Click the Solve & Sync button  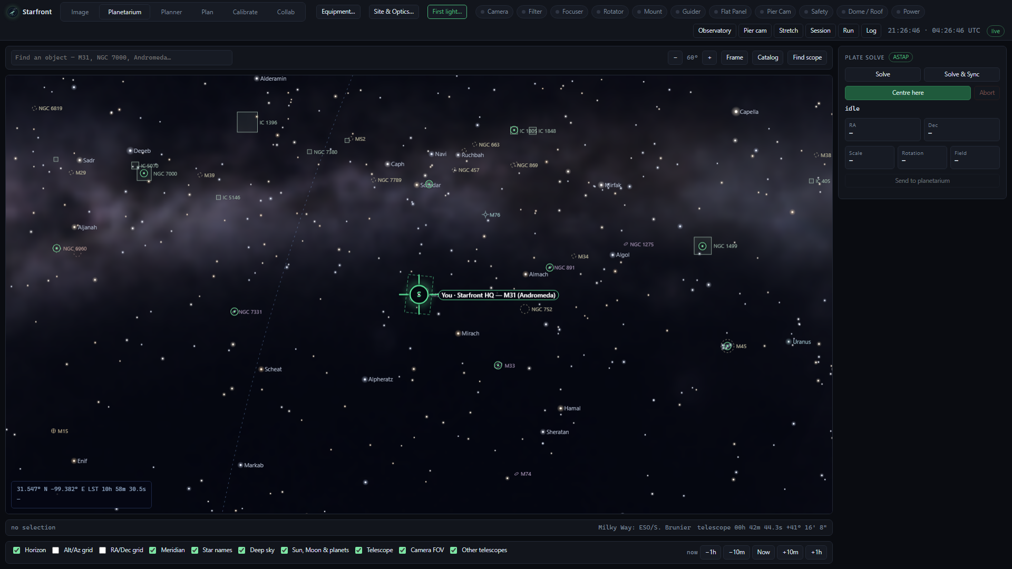point(961,74)
